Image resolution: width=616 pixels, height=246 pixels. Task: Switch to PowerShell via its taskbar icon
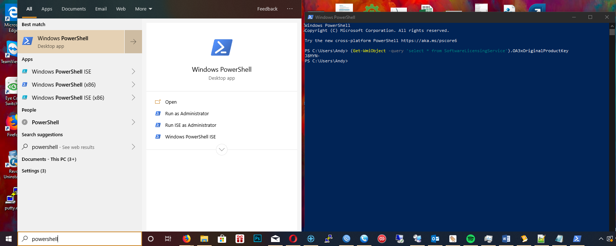[x=577, y=239]
